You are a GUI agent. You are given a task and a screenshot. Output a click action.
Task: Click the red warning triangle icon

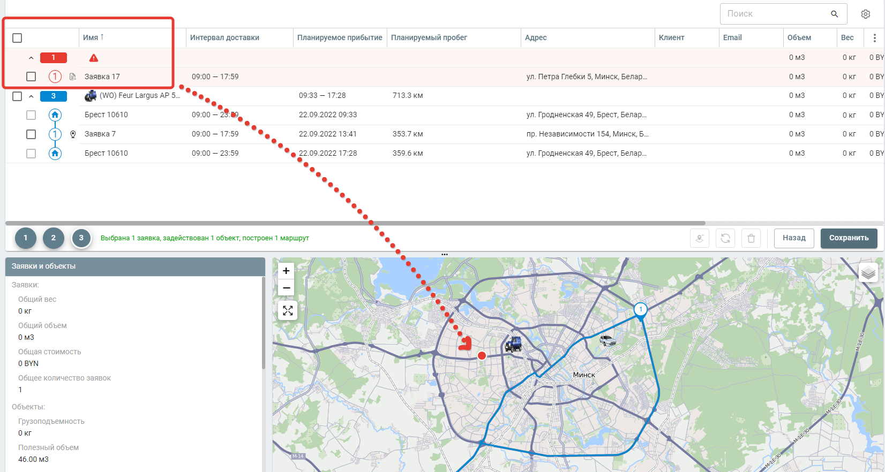pyautogui.click(x=94, y=58)
